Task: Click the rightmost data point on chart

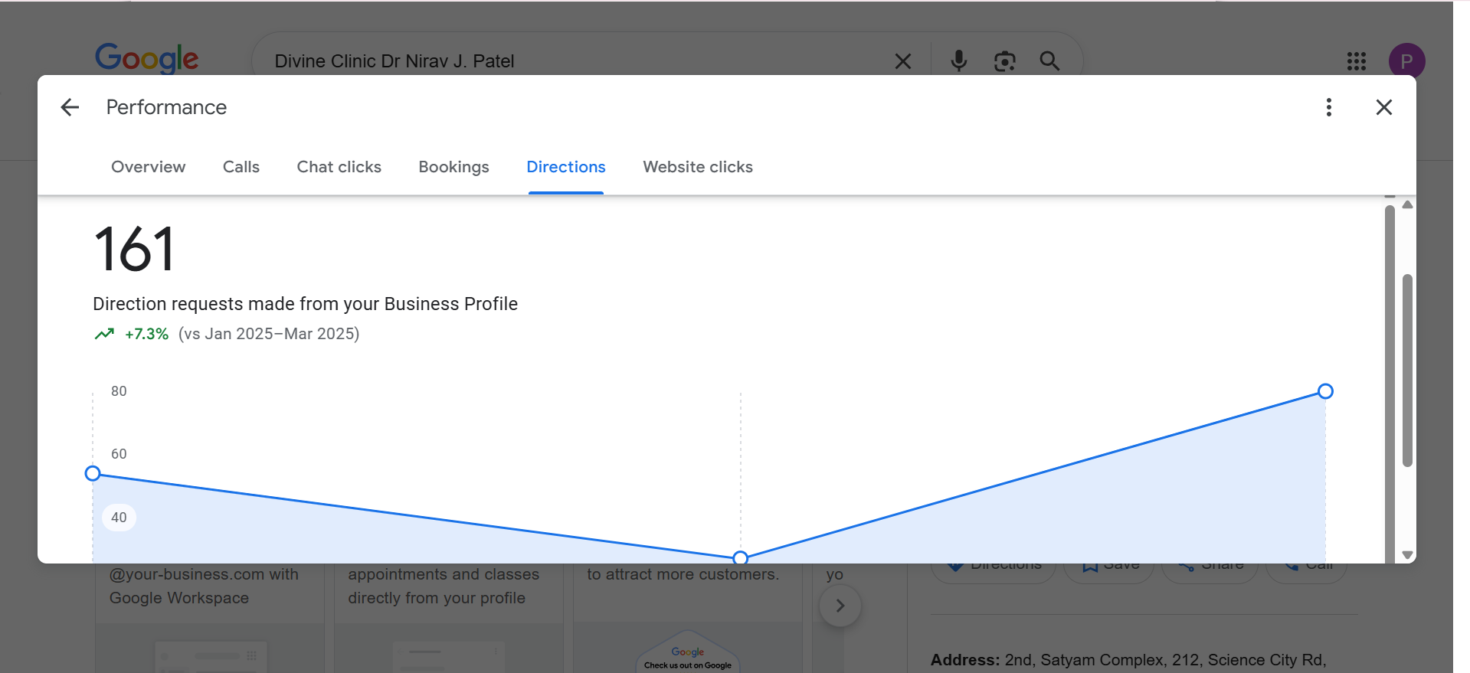Action: [1325, 391]
